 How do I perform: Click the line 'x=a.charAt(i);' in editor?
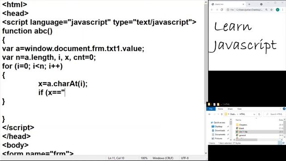pos(63,84)
